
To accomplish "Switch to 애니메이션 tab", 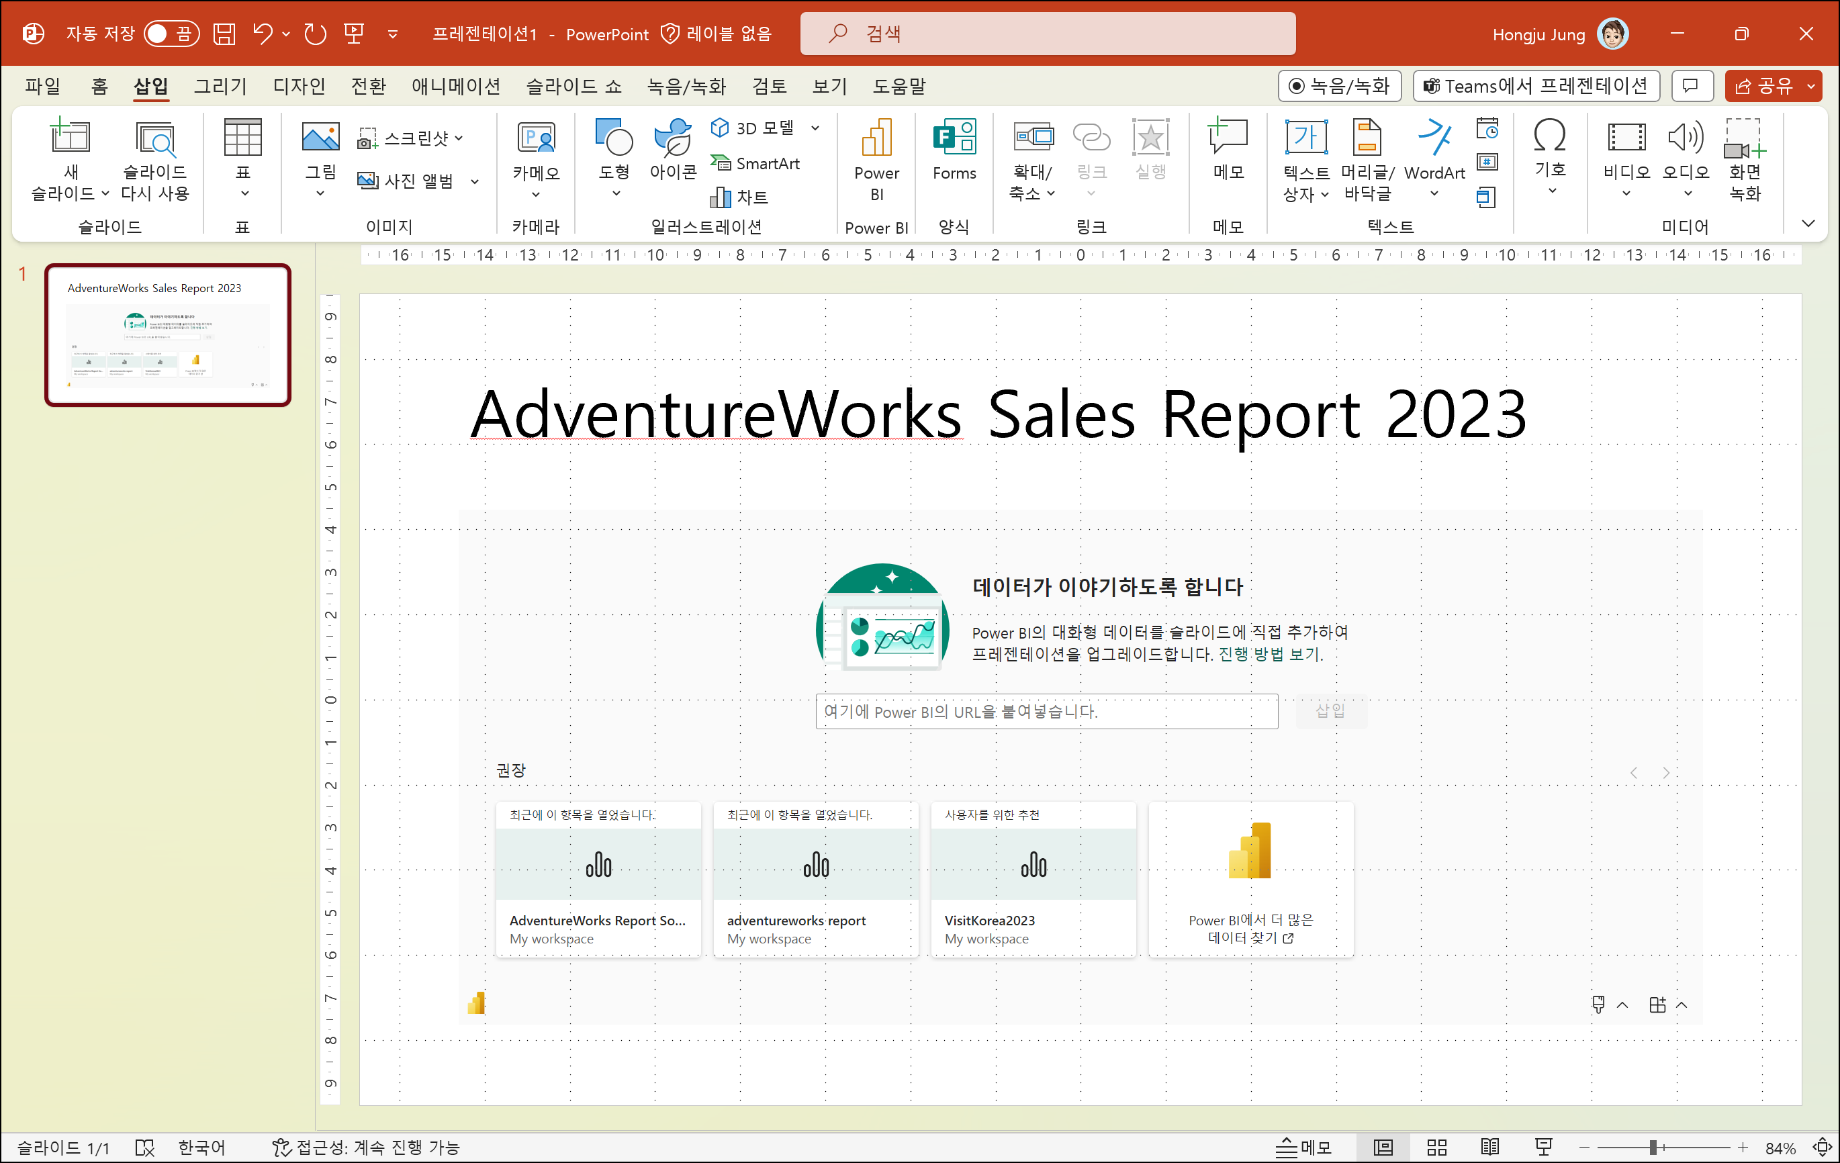I will coord(455,87).
